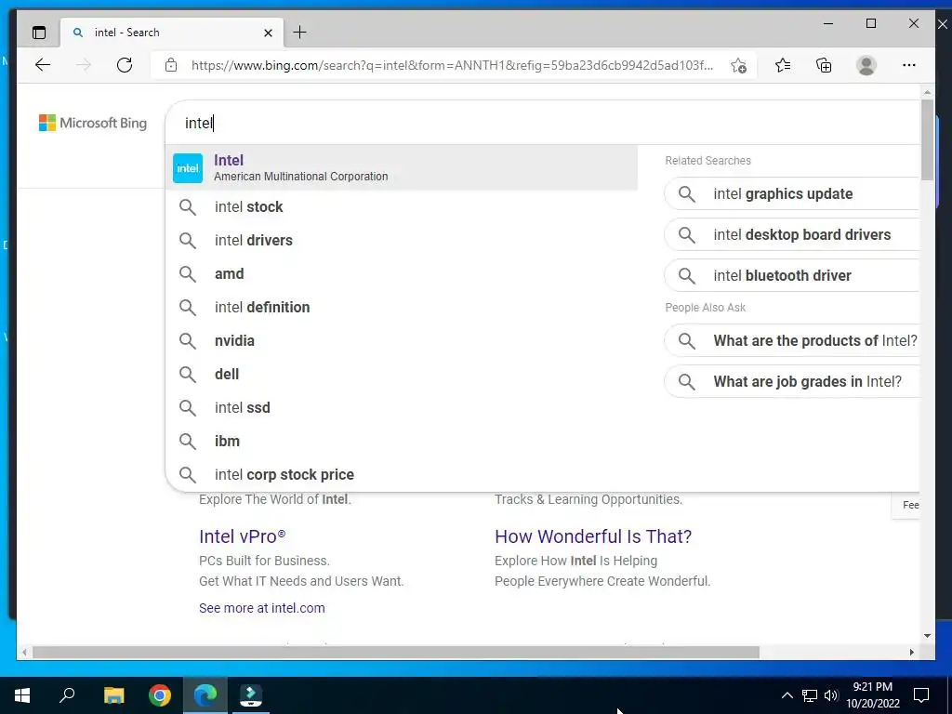This screenshot has height=714, width=952.
Task: Select the Intel corporation suggestion with logo
Action: point(402,167)
